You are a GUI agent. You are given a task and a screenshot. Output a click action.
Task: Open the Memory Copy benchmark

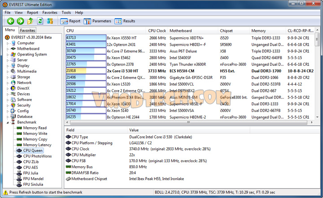click(32, 139)
